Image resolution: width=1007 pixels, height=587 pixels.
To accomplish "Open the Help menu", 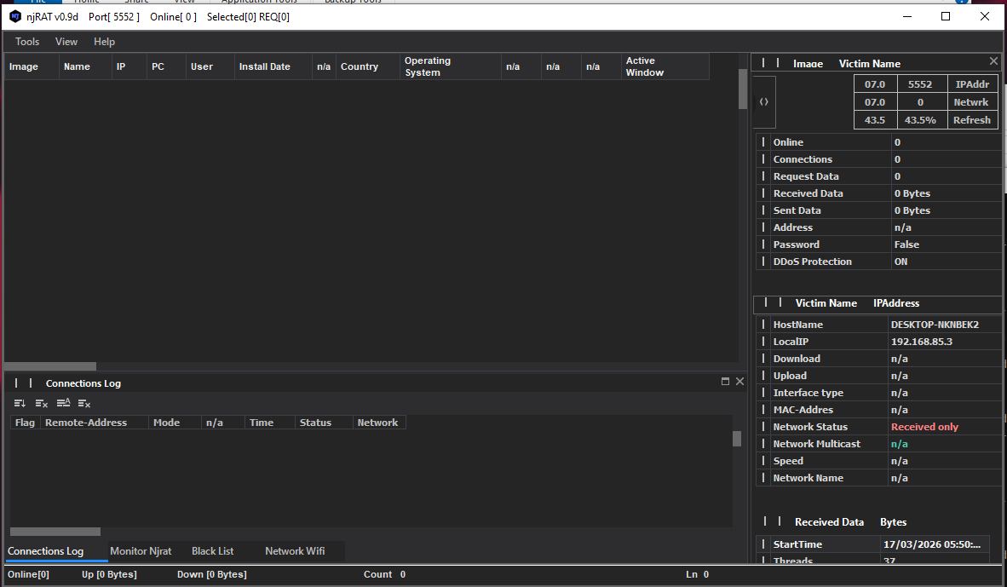I will click(x=104, y=42).
